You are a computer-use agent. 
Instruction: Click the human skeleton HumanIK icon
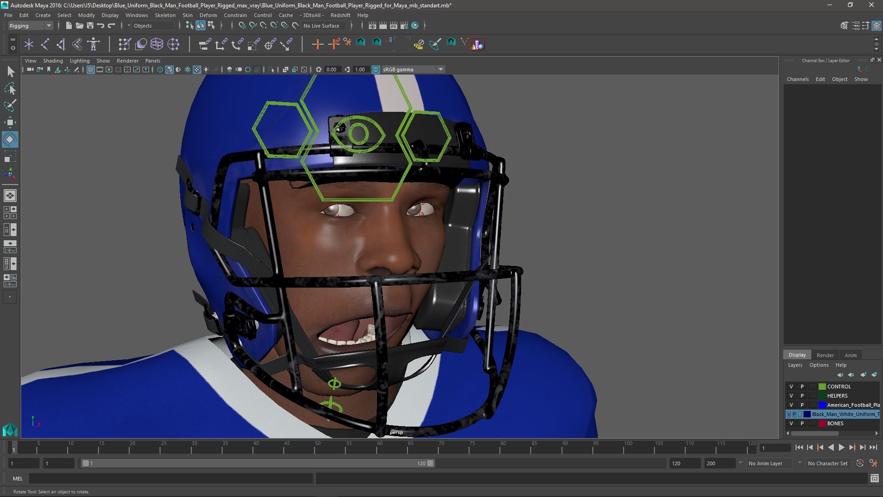[93, 44]
